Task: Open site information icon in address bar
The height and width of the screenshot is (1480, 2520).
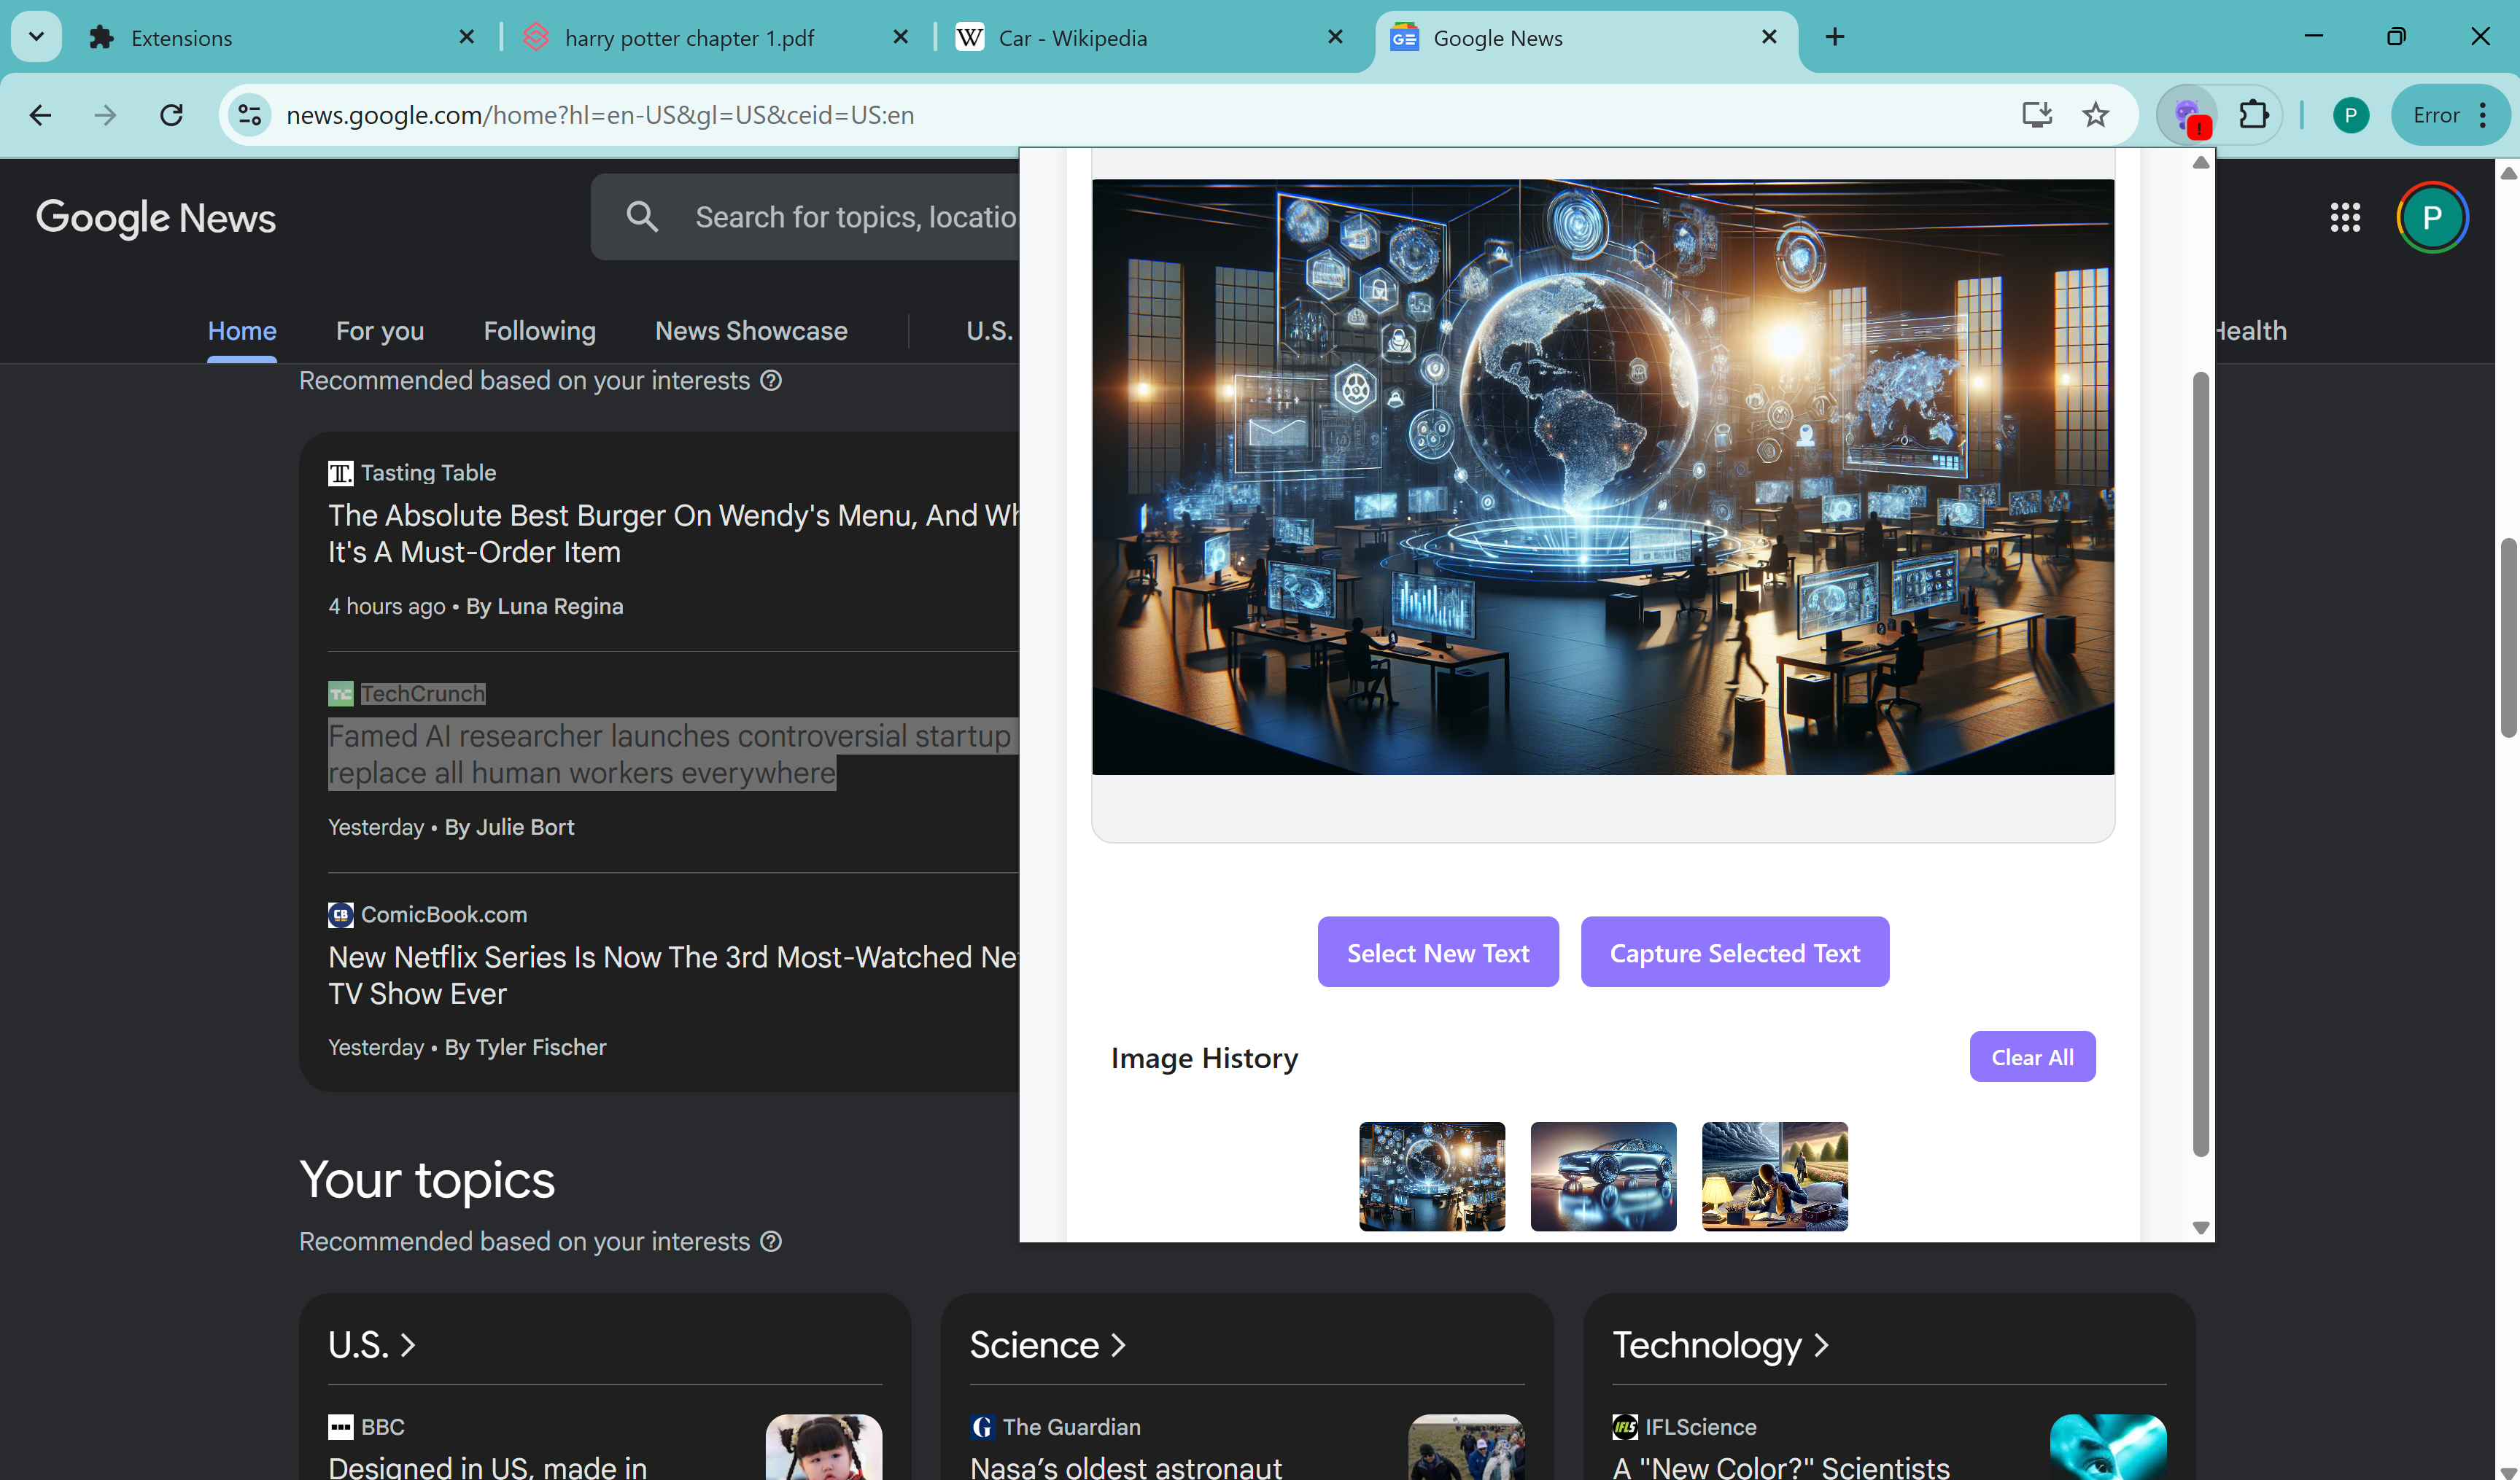Action: click(250, 115)
